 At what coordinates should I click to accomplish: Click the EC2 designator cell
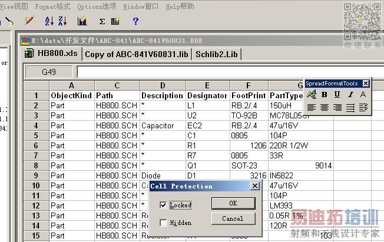(208, 125)
